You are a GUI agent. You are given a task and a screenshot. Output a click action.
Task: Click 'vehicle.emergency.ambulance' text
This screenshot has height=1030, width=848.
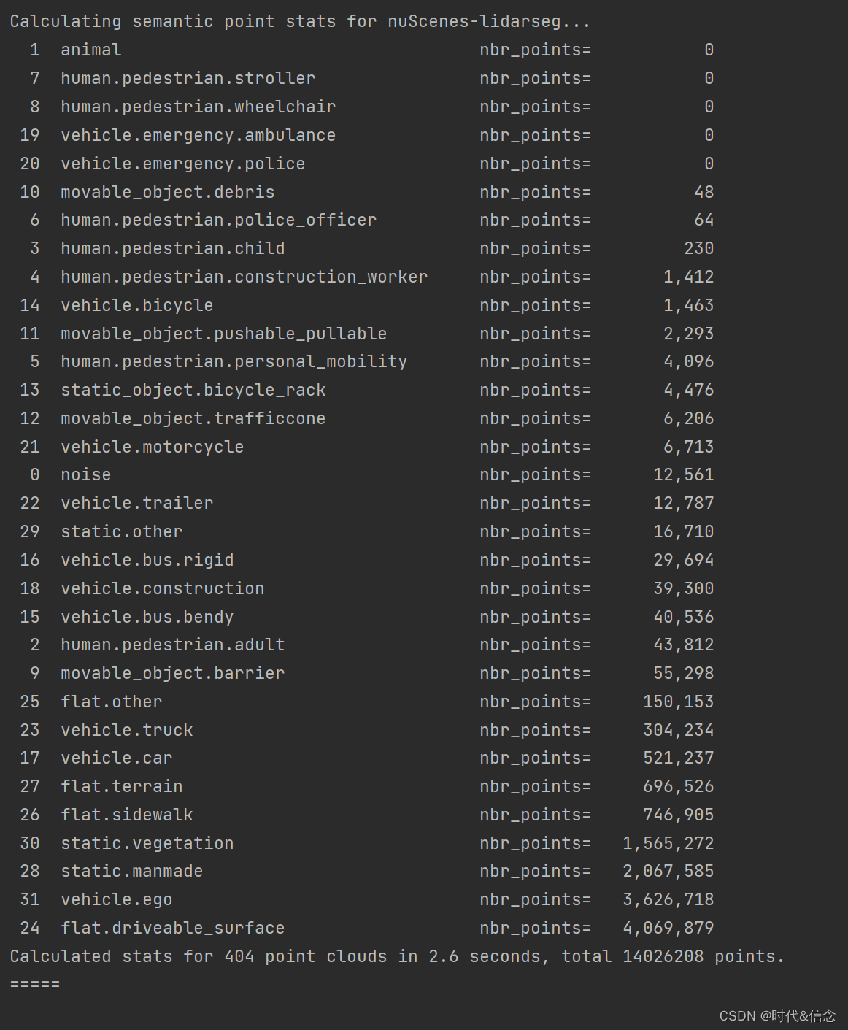(x=198, y=135)
